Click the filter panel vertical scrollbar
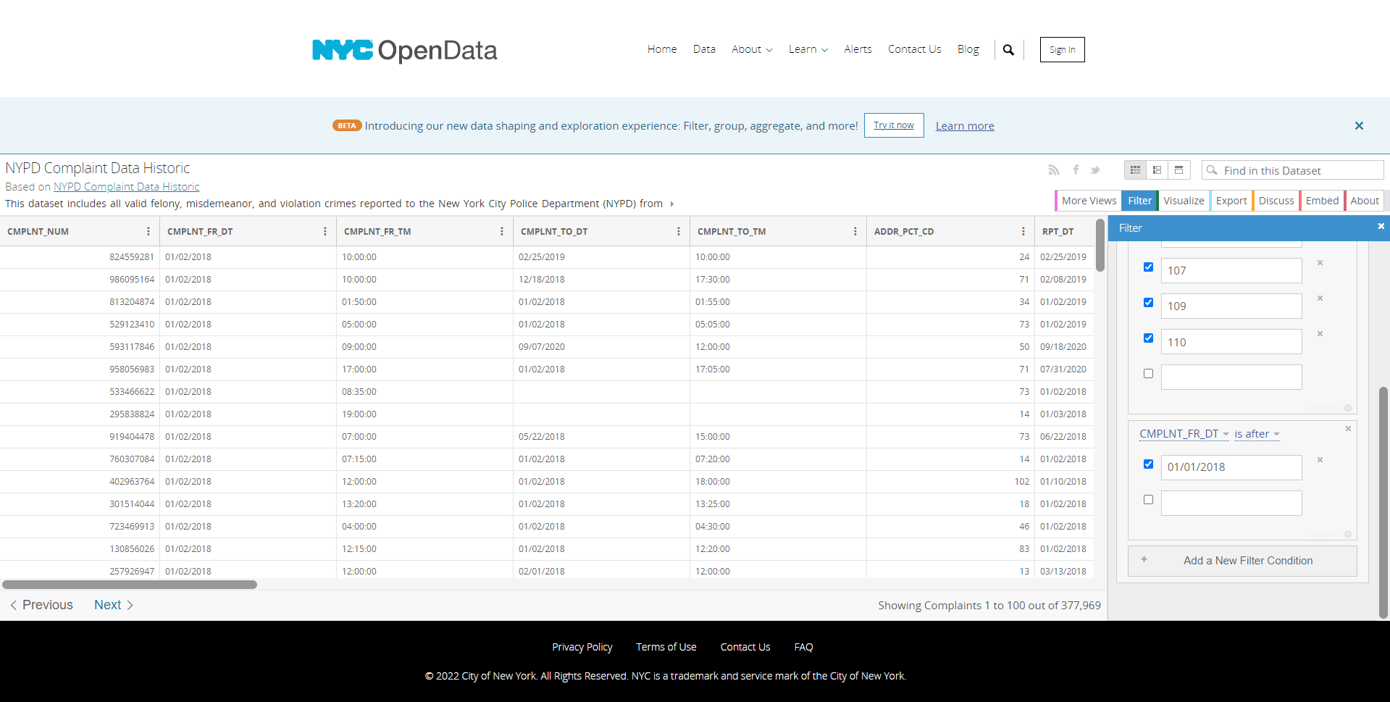 (x=1383, y=502)
